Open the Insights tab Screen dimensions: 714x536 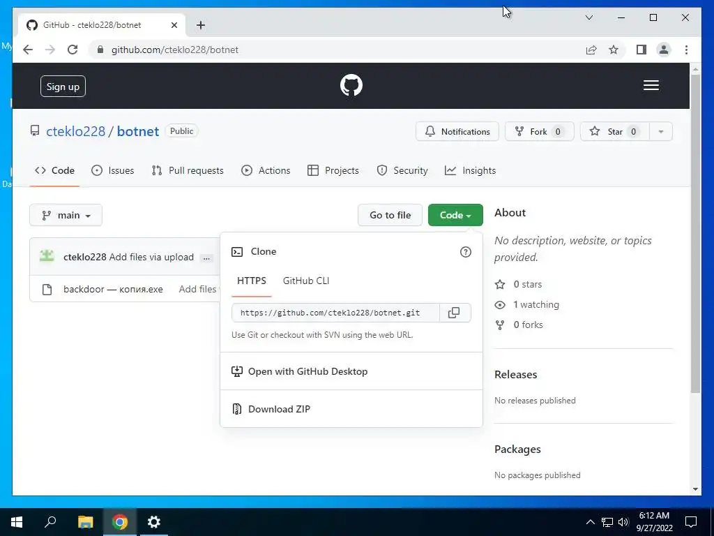(471, 170)
